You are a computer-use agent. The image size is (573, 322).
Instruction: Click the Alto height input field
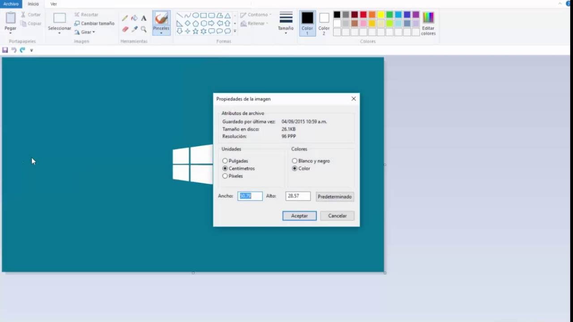pyautogui.click(x=298, y=196)
